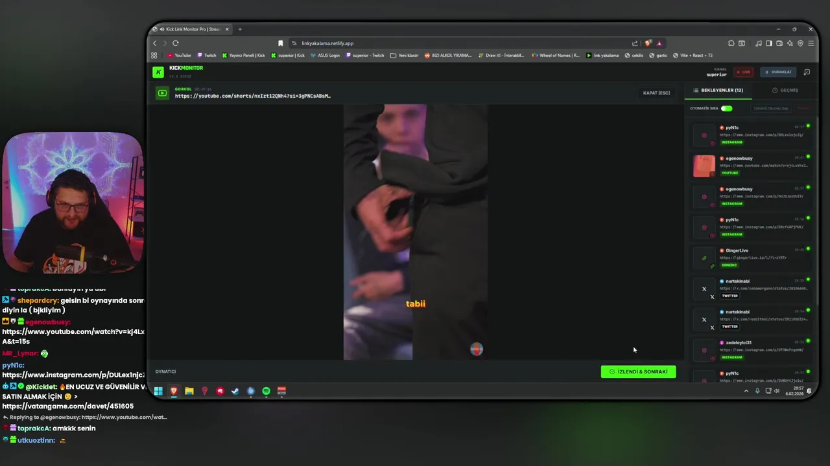
Task: Open the pop-out window icon next to DURAKLAT
Action: [807, 72]
